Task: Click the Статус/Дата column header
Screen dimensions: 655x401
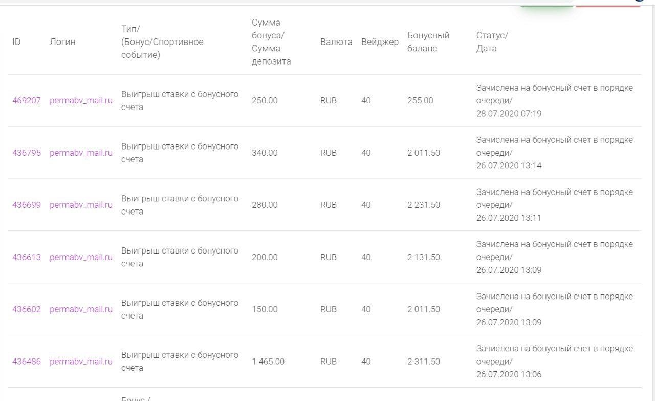Action: coord(492,42)
